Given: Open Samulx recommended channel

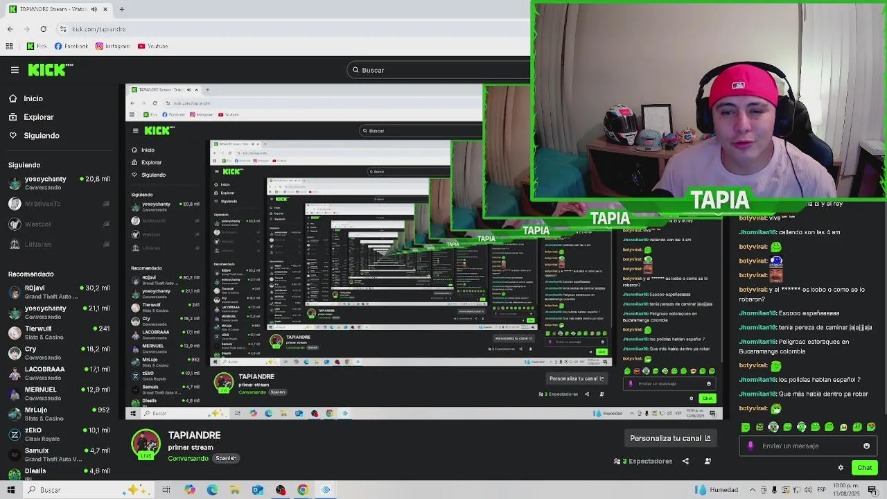Looking at the screenshot, I should pyautogui.click(x=59, y=454).
